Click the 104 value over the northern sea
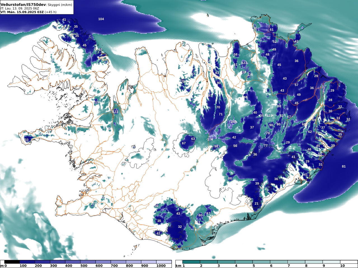Screen dimensions: 358x268 (x=101, y=19)
